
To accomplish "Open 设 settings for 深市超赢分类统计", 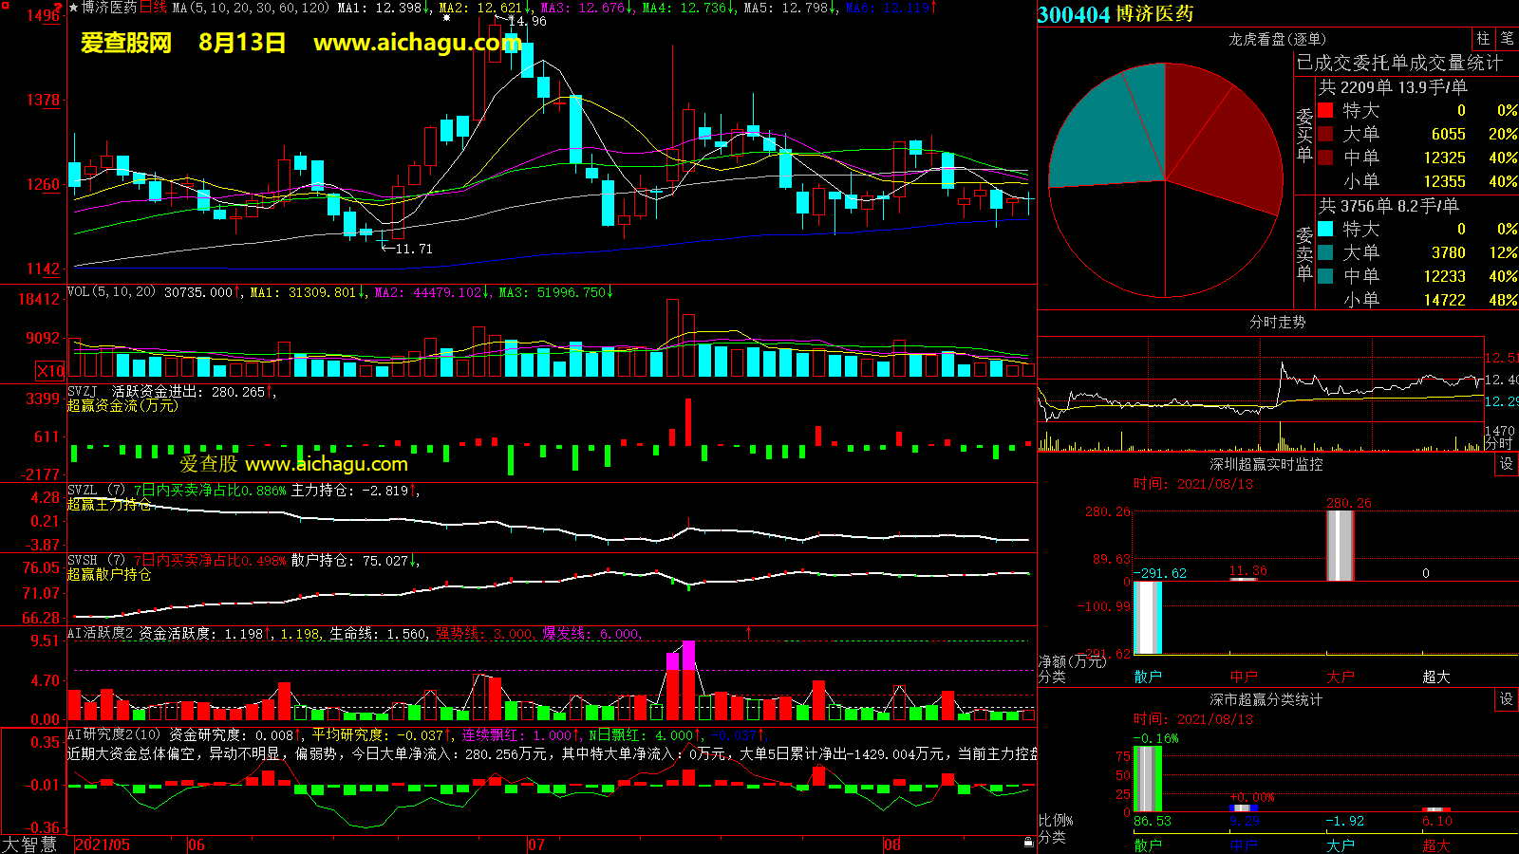I will 1507,699.
